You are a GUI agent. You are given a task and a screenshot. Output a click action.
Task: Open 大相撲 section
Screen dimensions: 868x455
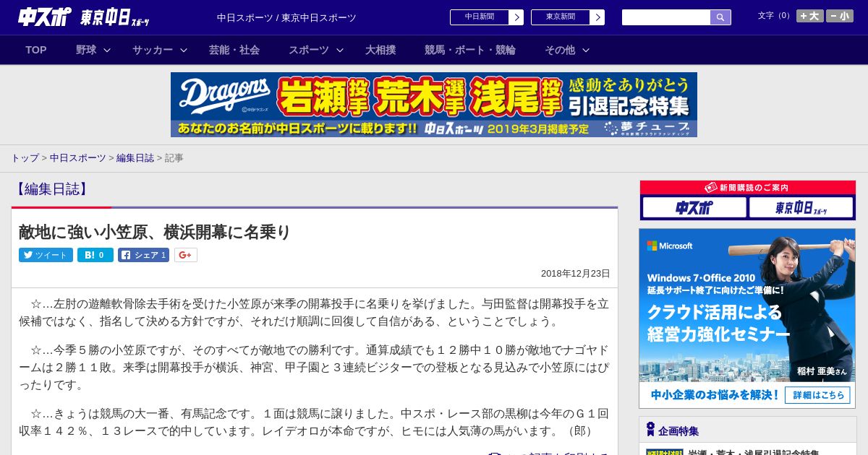(380, 50)
